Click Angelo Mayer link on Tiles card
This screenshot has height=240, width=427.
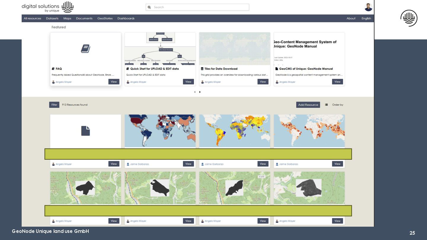click(x=213, y=82)
